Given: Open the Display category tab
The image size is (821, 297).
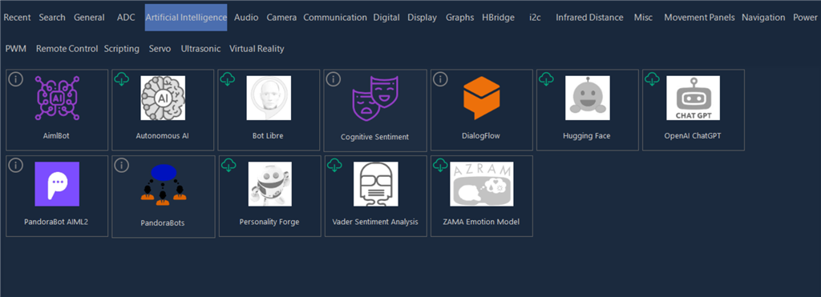Looking at the screenshot, I should (x=422, y=18).
